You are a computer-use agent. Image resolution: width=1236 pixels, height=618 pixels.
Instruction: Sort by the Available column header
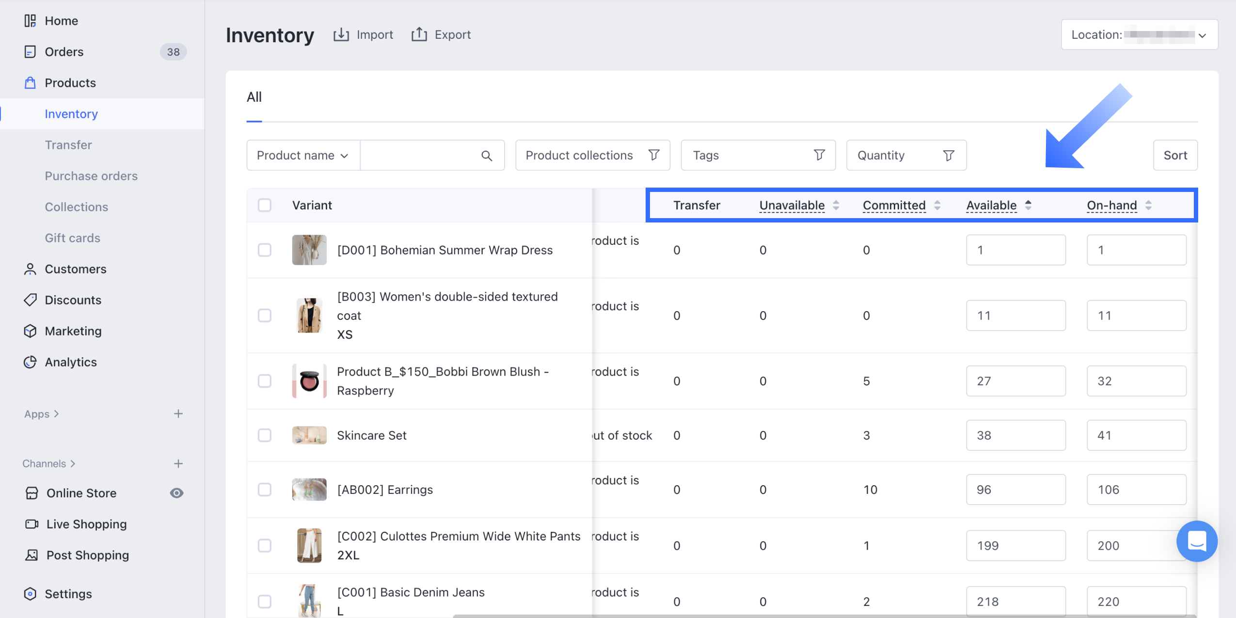[x=992, y=206]
